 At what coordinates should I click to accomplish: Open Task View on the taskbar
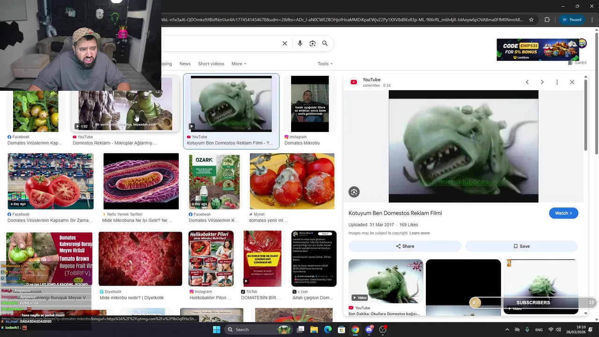300,330
